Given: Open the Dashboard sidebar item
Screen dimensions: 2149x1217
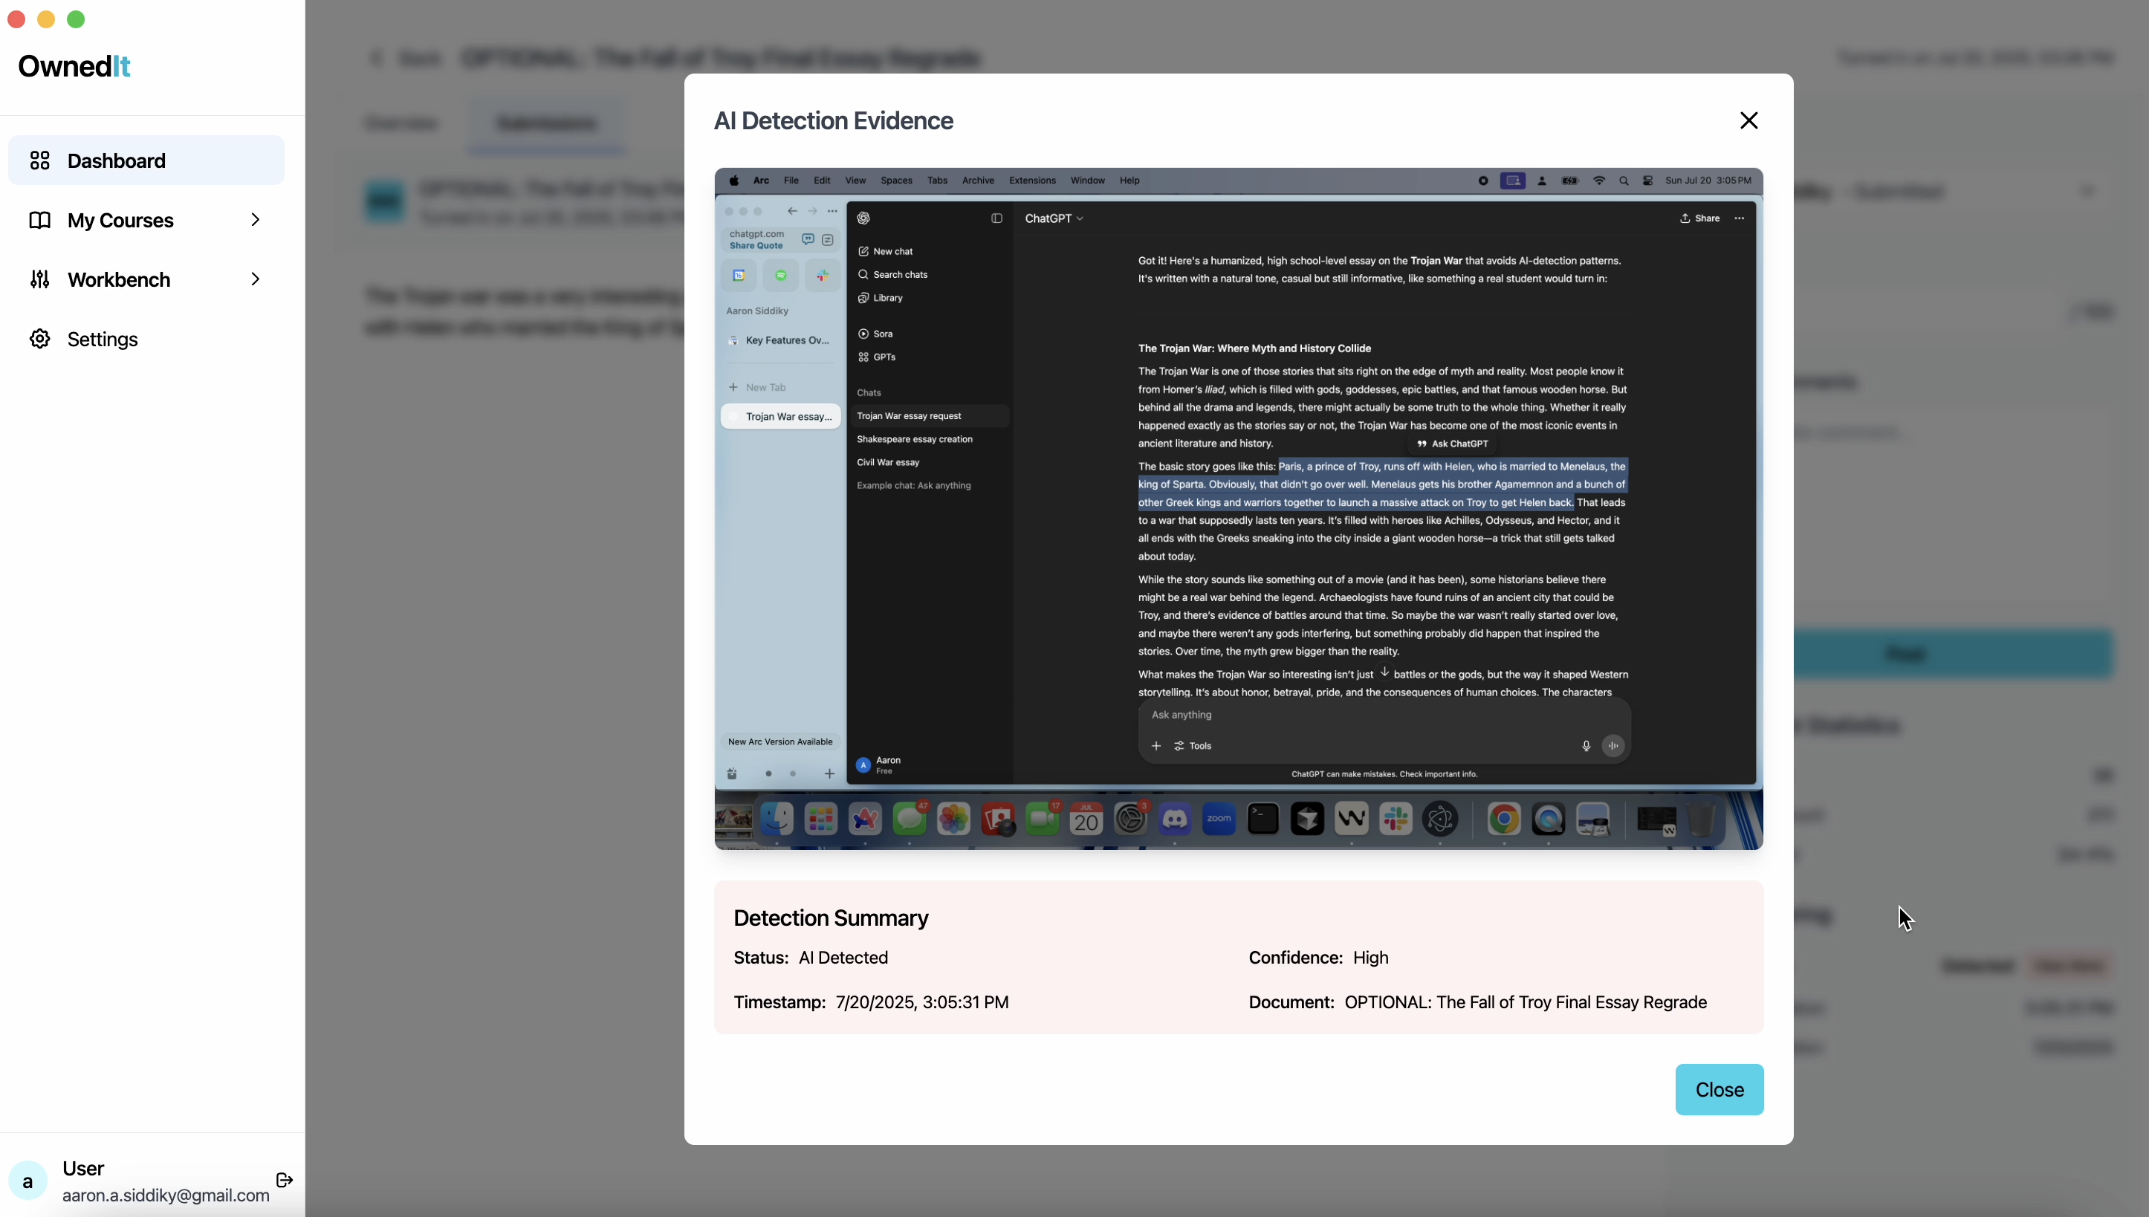Looking at the screenshot, I should [146, 160].
